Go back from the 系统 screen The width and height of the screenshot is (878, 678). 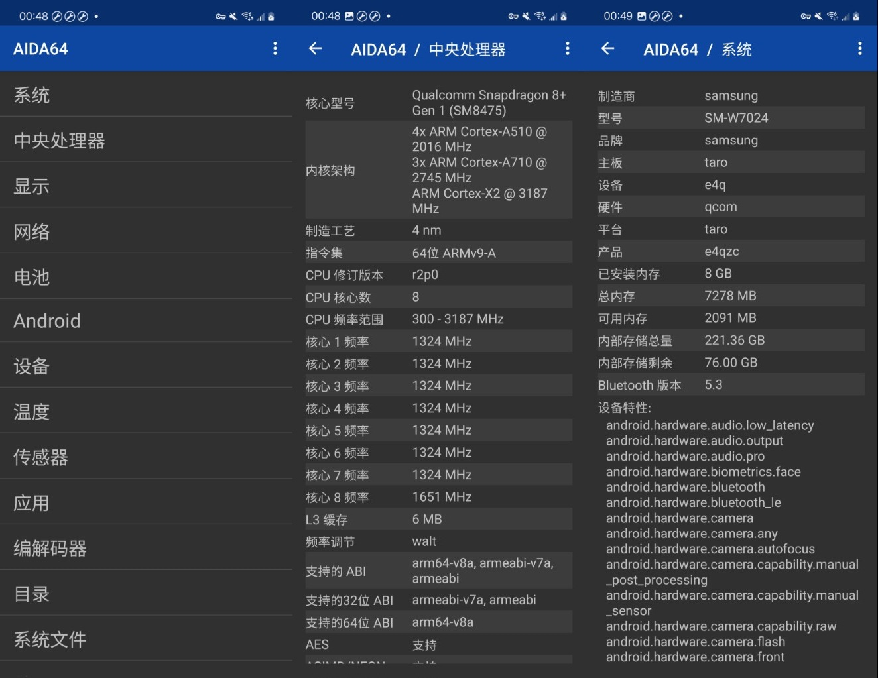(x=607, y=48)
